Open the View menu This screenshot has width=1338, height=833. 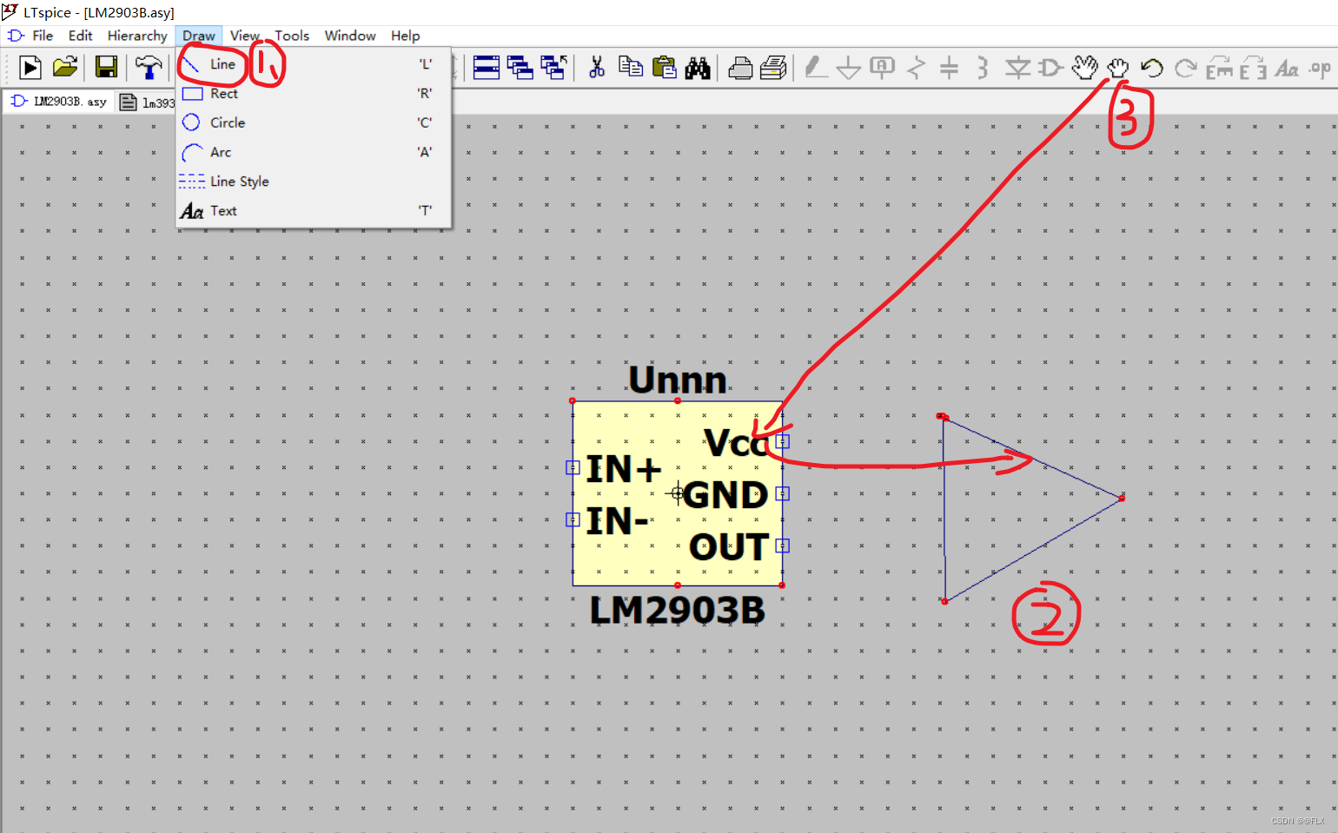click(x=245, y=36)
